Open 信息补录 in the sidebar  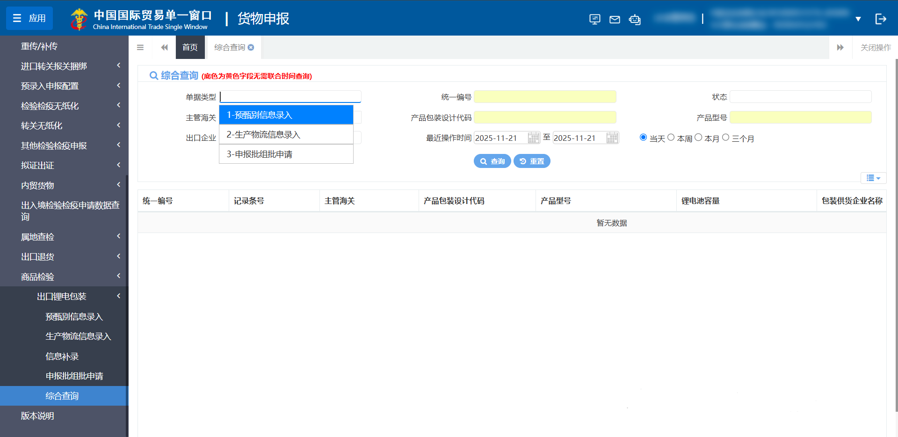pos(62,357)
